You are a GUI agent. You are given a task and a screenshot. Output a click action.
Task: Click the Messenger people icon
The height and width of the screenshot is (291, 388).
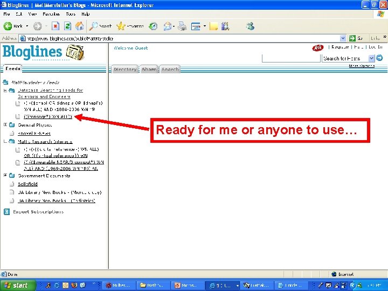(x=250, y=26)
